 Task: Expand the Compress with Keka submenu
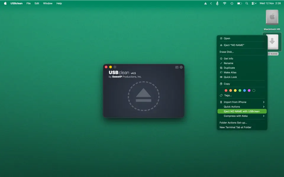(x=235, y=116)
